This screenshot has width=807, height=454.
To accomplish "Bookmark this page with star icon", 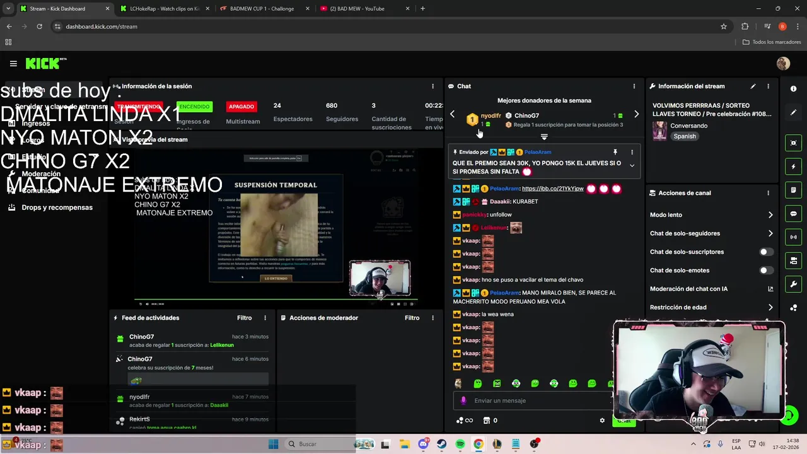I will click(x=724, y=26).
